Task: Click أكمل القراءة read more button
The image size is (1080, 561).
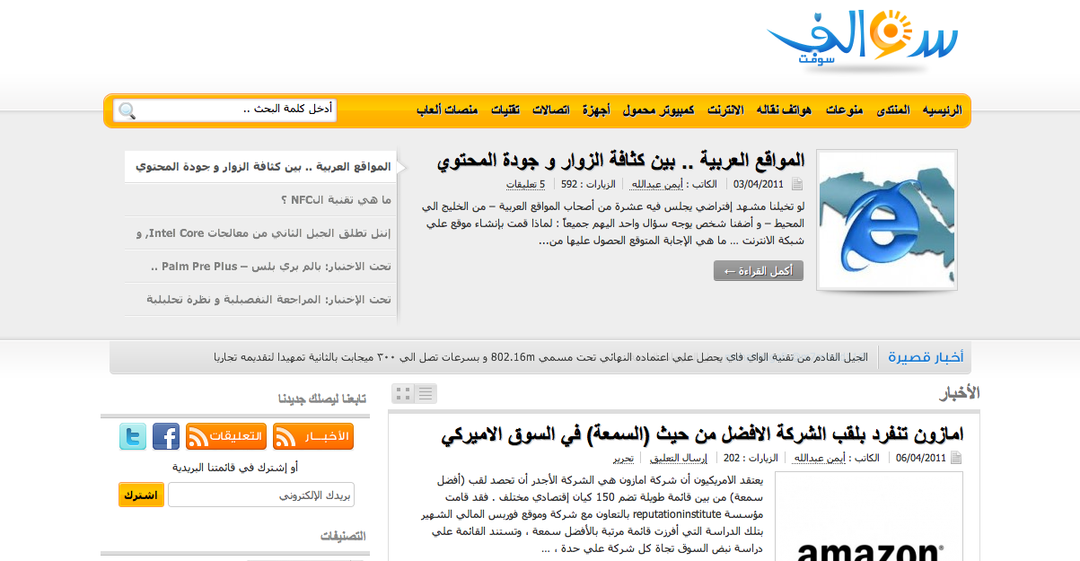Action: (x=759, y=271)
